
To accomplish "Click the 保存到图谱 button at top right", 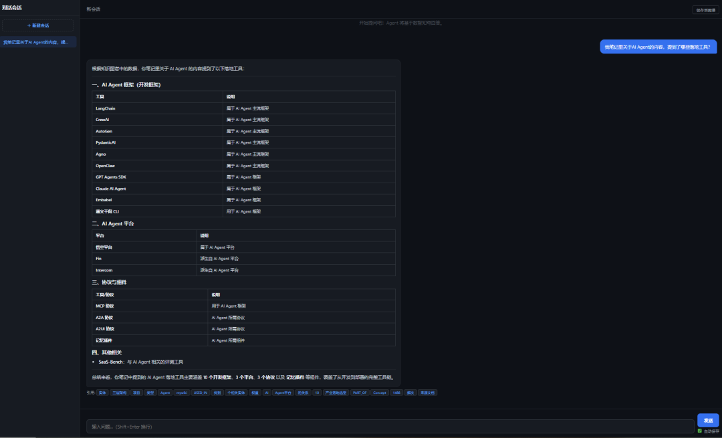I will 705,9.
